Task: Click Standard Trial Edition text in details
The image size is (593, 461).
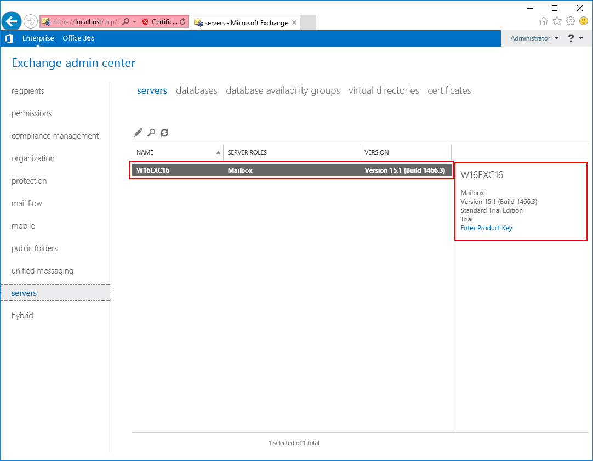Action: 492,210
